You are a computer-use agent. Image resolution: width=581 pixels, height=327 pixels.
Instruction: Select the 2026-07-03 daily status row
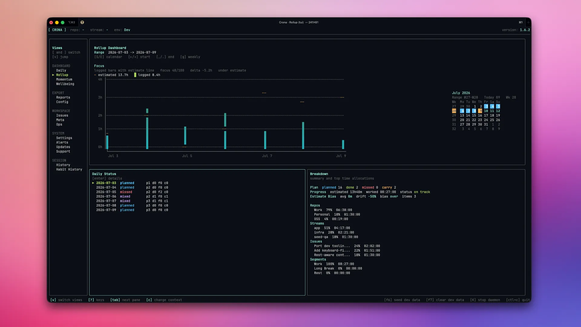point(130,183)
